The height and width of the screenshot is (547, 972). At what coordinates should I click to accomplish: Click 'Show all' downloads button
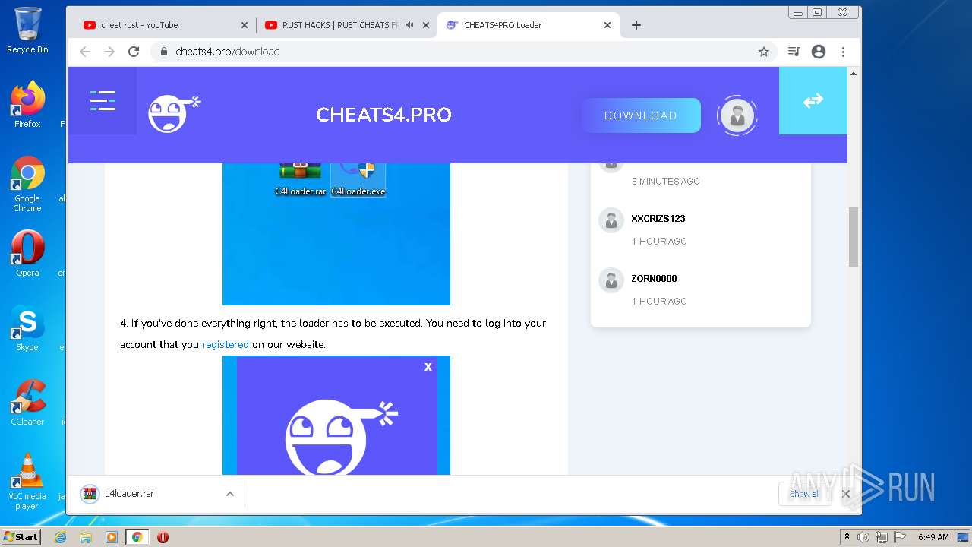click(x=804, y=494)
